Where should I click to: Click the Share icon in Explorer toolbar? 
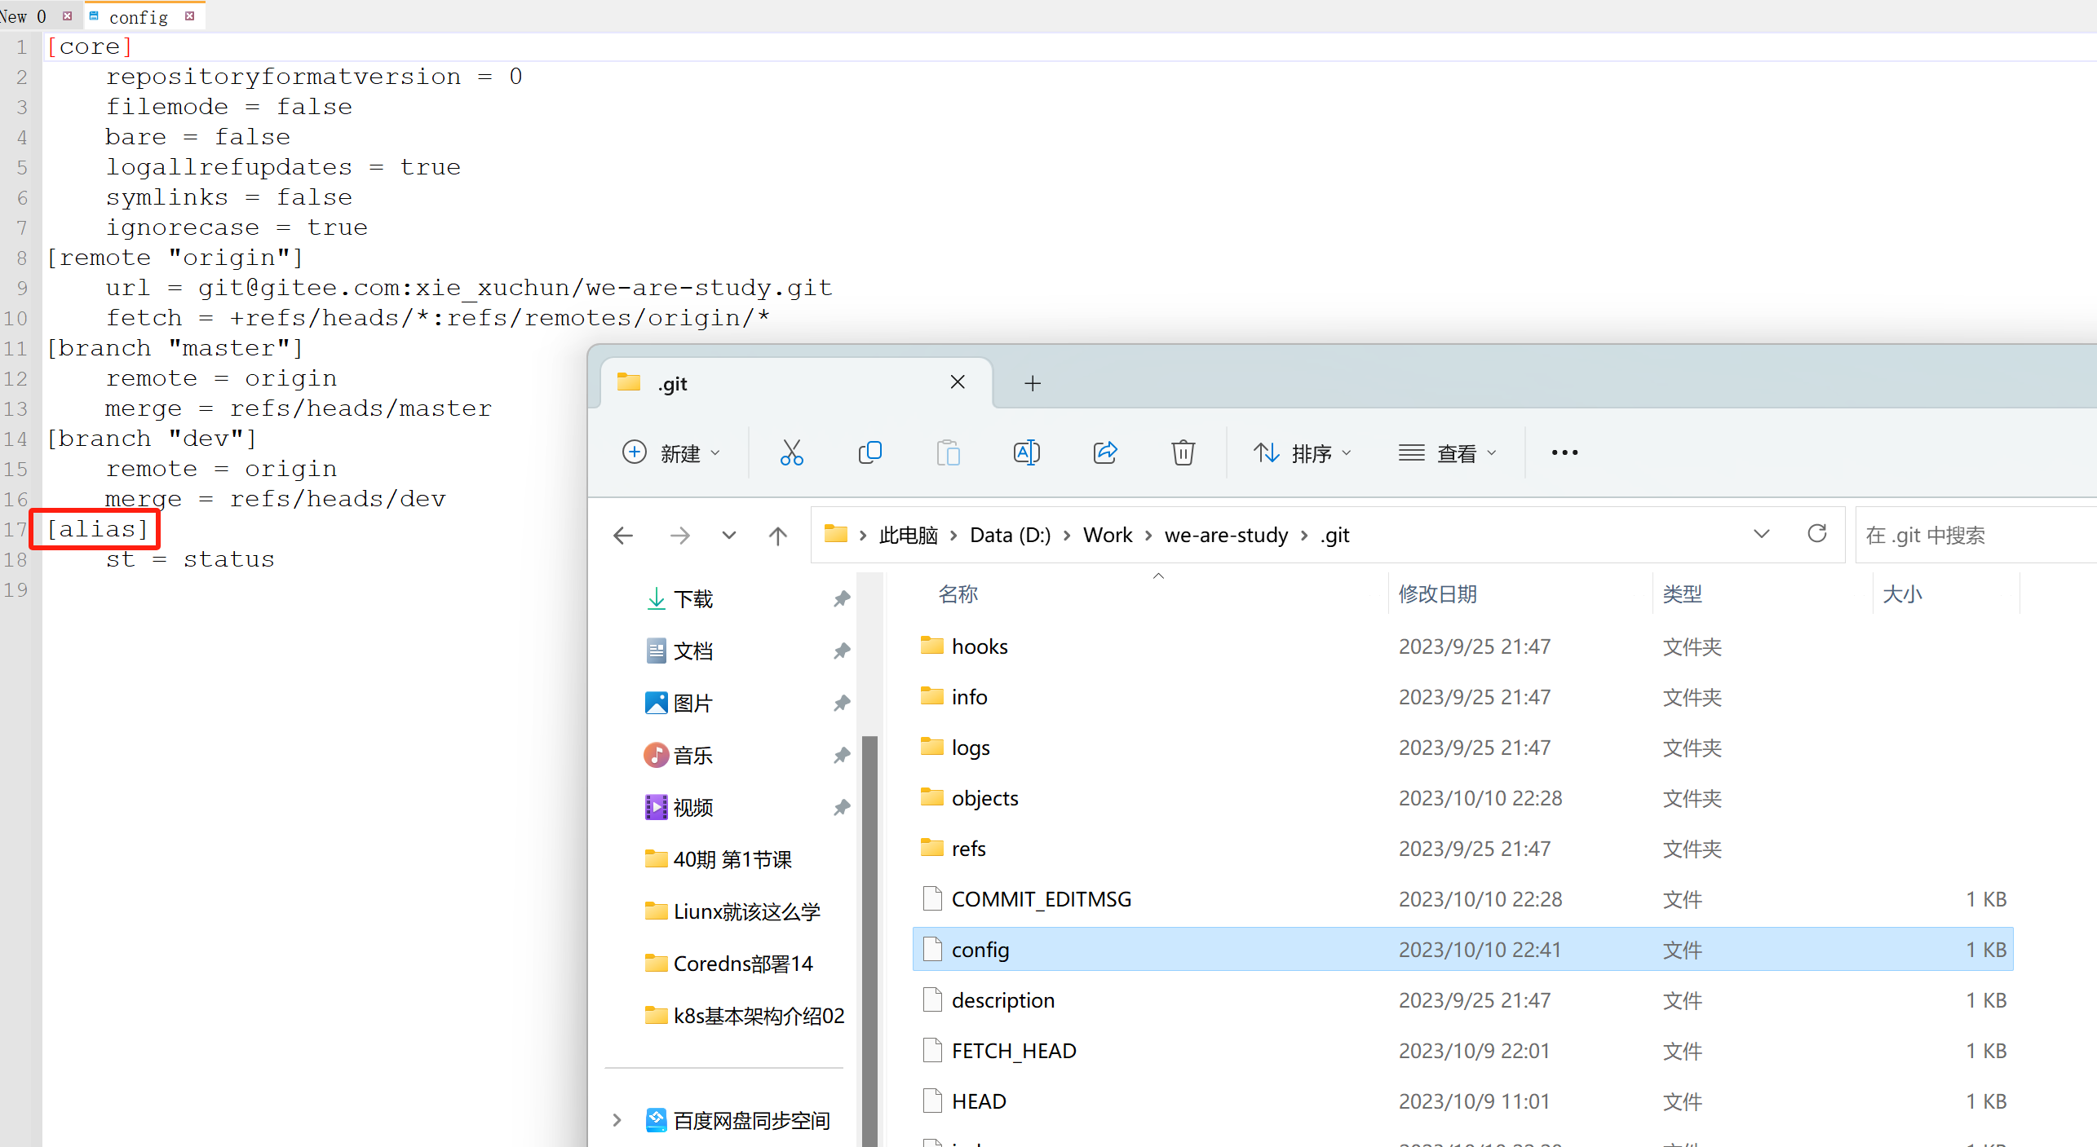(x=1104, y=452)
